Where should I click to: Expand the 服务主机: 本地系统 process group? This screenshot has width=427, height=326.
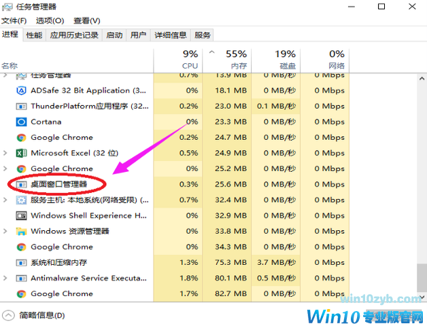5,200
